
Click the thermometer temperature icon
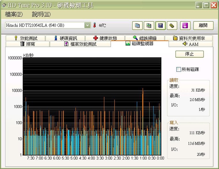[x=94, y=26]
